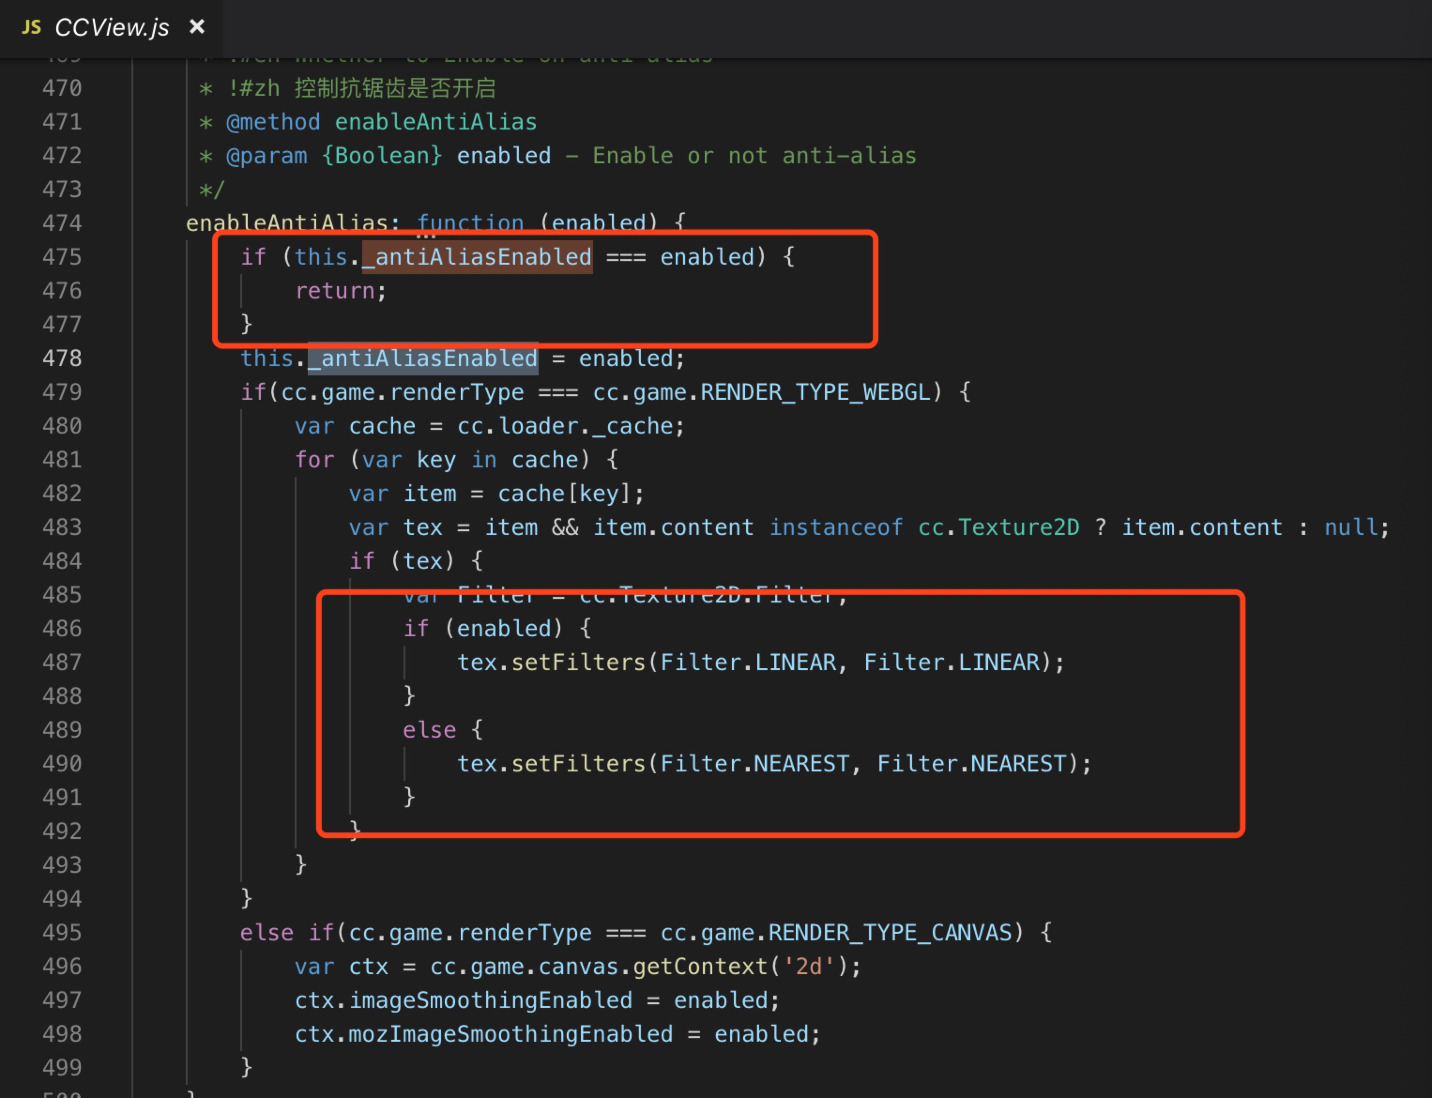1432x1098 pixels.
Task: Click the JS file type icon
Action: tap(30, 27)
